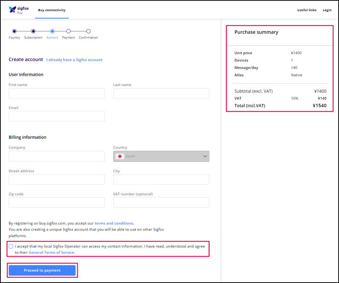This screenshot has width=339, height=283.
Task: Focus the Email input field
Action: click(x=57, y=116)
